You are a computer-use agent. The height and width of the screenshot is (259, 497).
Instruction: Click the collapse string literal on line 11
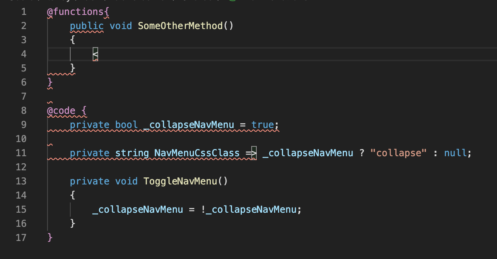(x=398, y=153)
